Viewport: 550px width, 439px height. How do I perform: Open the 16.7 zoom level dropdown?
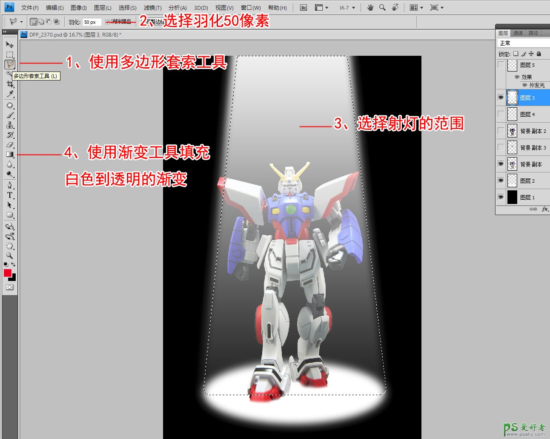pyautogui.click(x=347, y=8)
